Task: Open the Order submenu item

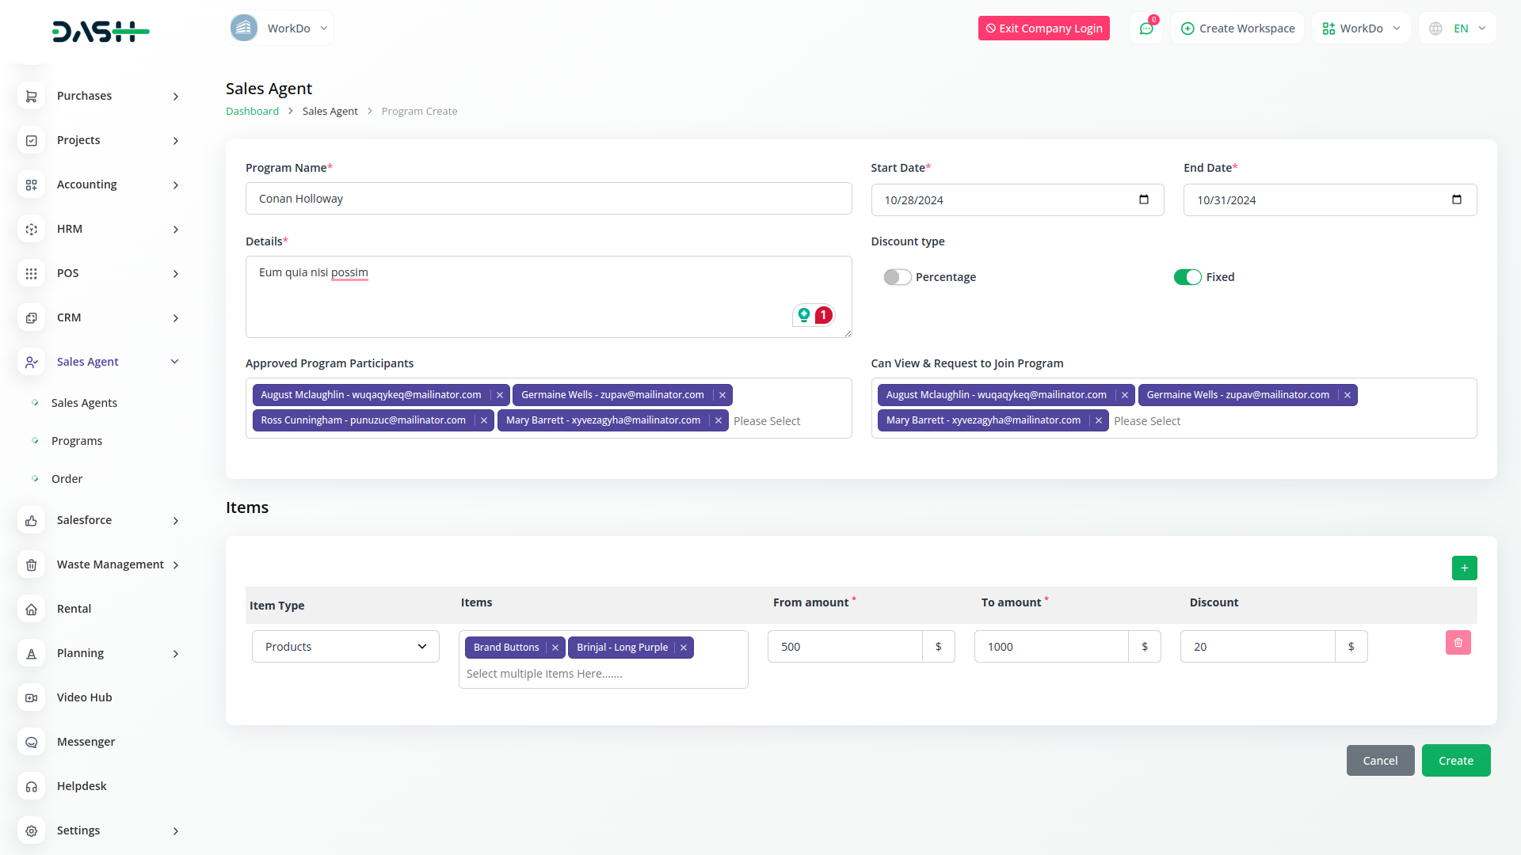Action: tap(67, 479)
